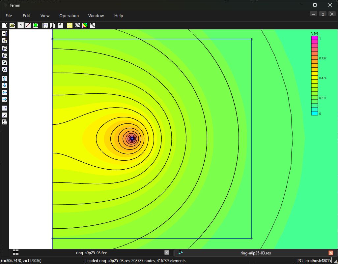Pan the view right with arrow
This screenshot has height=264, width=338.
[5, 99]
